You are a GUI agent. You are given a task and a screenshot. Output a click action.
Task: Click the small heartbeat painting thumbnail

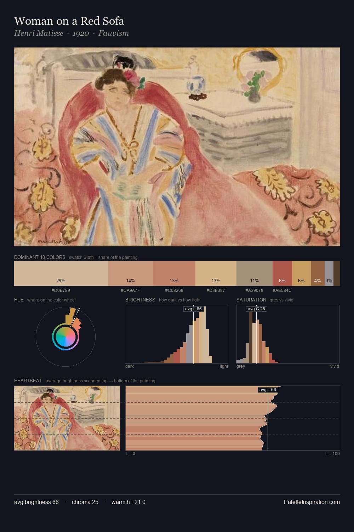pos(67,418)
